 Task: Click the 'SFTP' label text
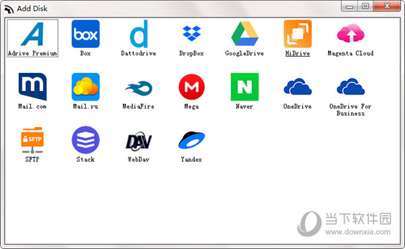point(32,159)
